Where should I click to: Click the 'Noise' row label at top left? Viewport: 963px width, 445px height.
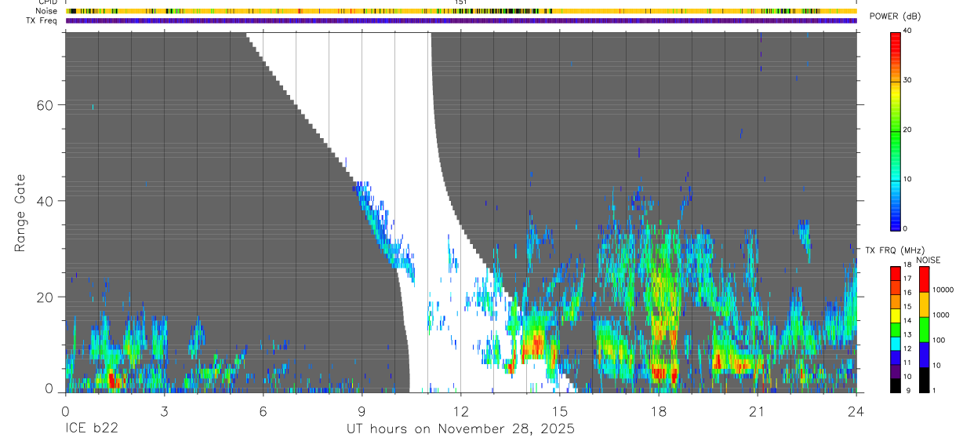coord(47,11)
